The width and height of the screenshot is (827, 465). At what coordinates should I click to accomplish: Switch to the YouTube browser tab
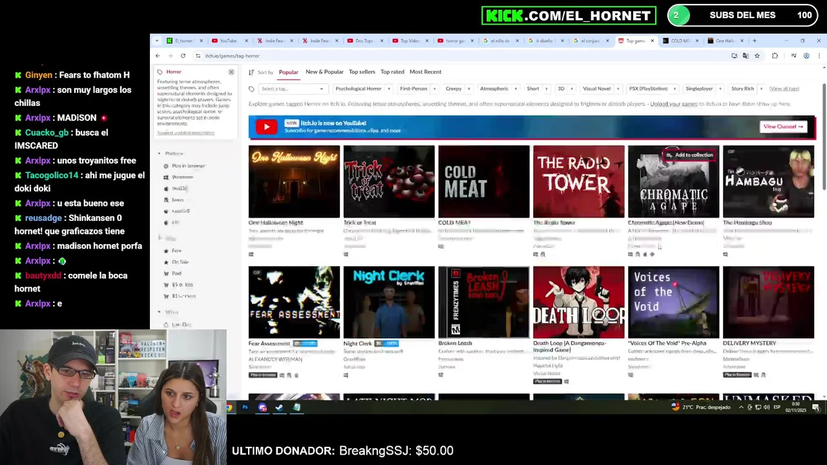227,41
